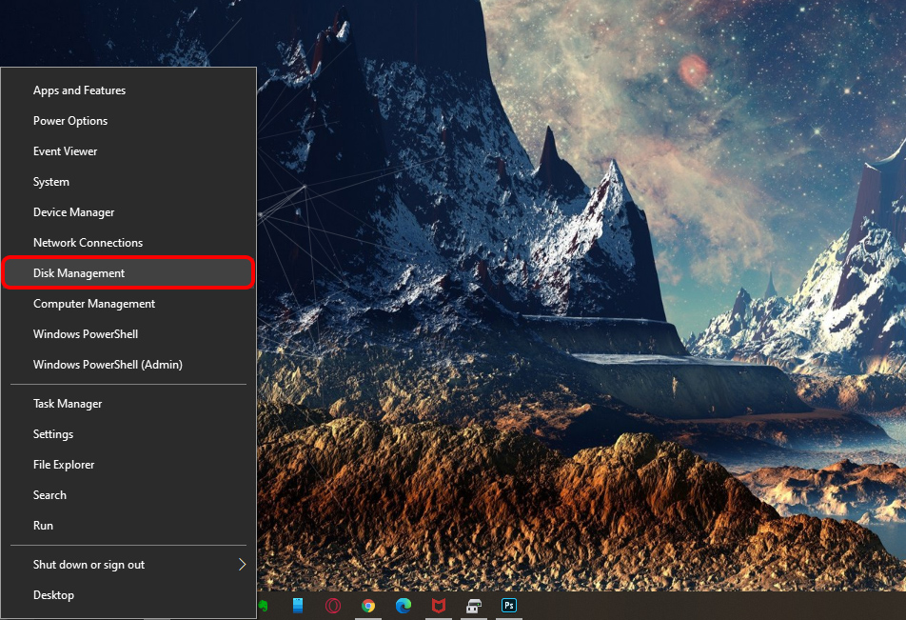Screen dimensions: 906x620
Task: Open Network Connections
Action: 88,243
